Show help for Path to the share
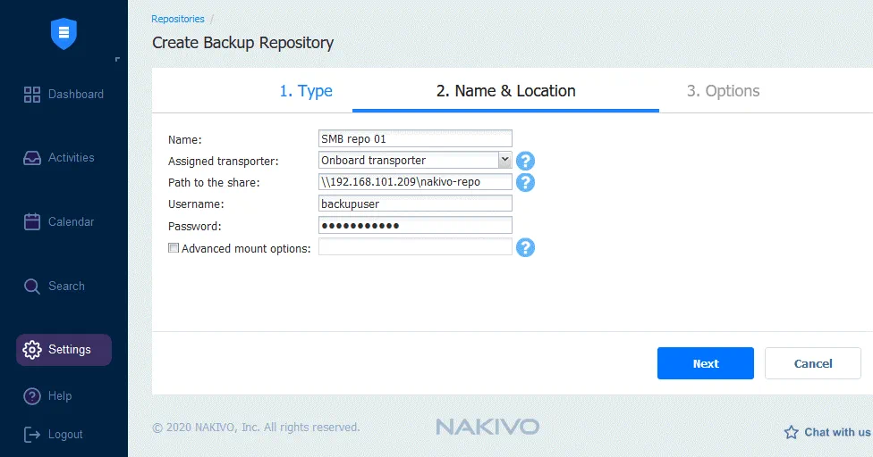Viewport: 873px width, 457px height. (526, 182)
